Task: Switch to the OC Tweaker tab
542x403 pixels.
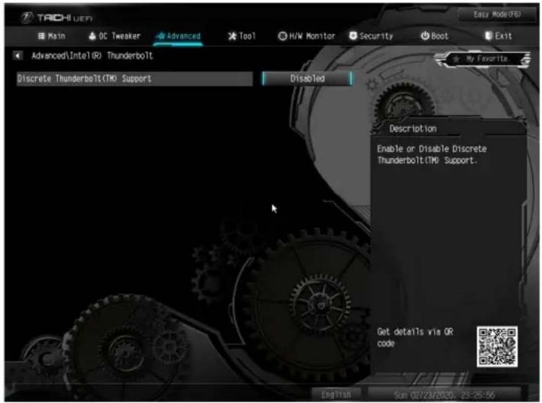Action: (x=115, y=36)
